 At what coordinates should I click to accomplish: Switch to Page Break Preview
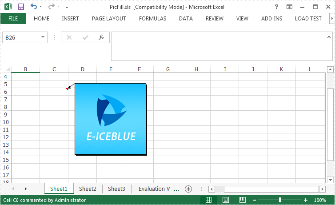point(242,200)
